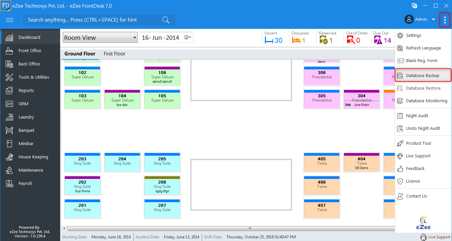Start the Product Tour
Image resolution: width=452 pixels, height=241 pixels.
click(423, 143)
